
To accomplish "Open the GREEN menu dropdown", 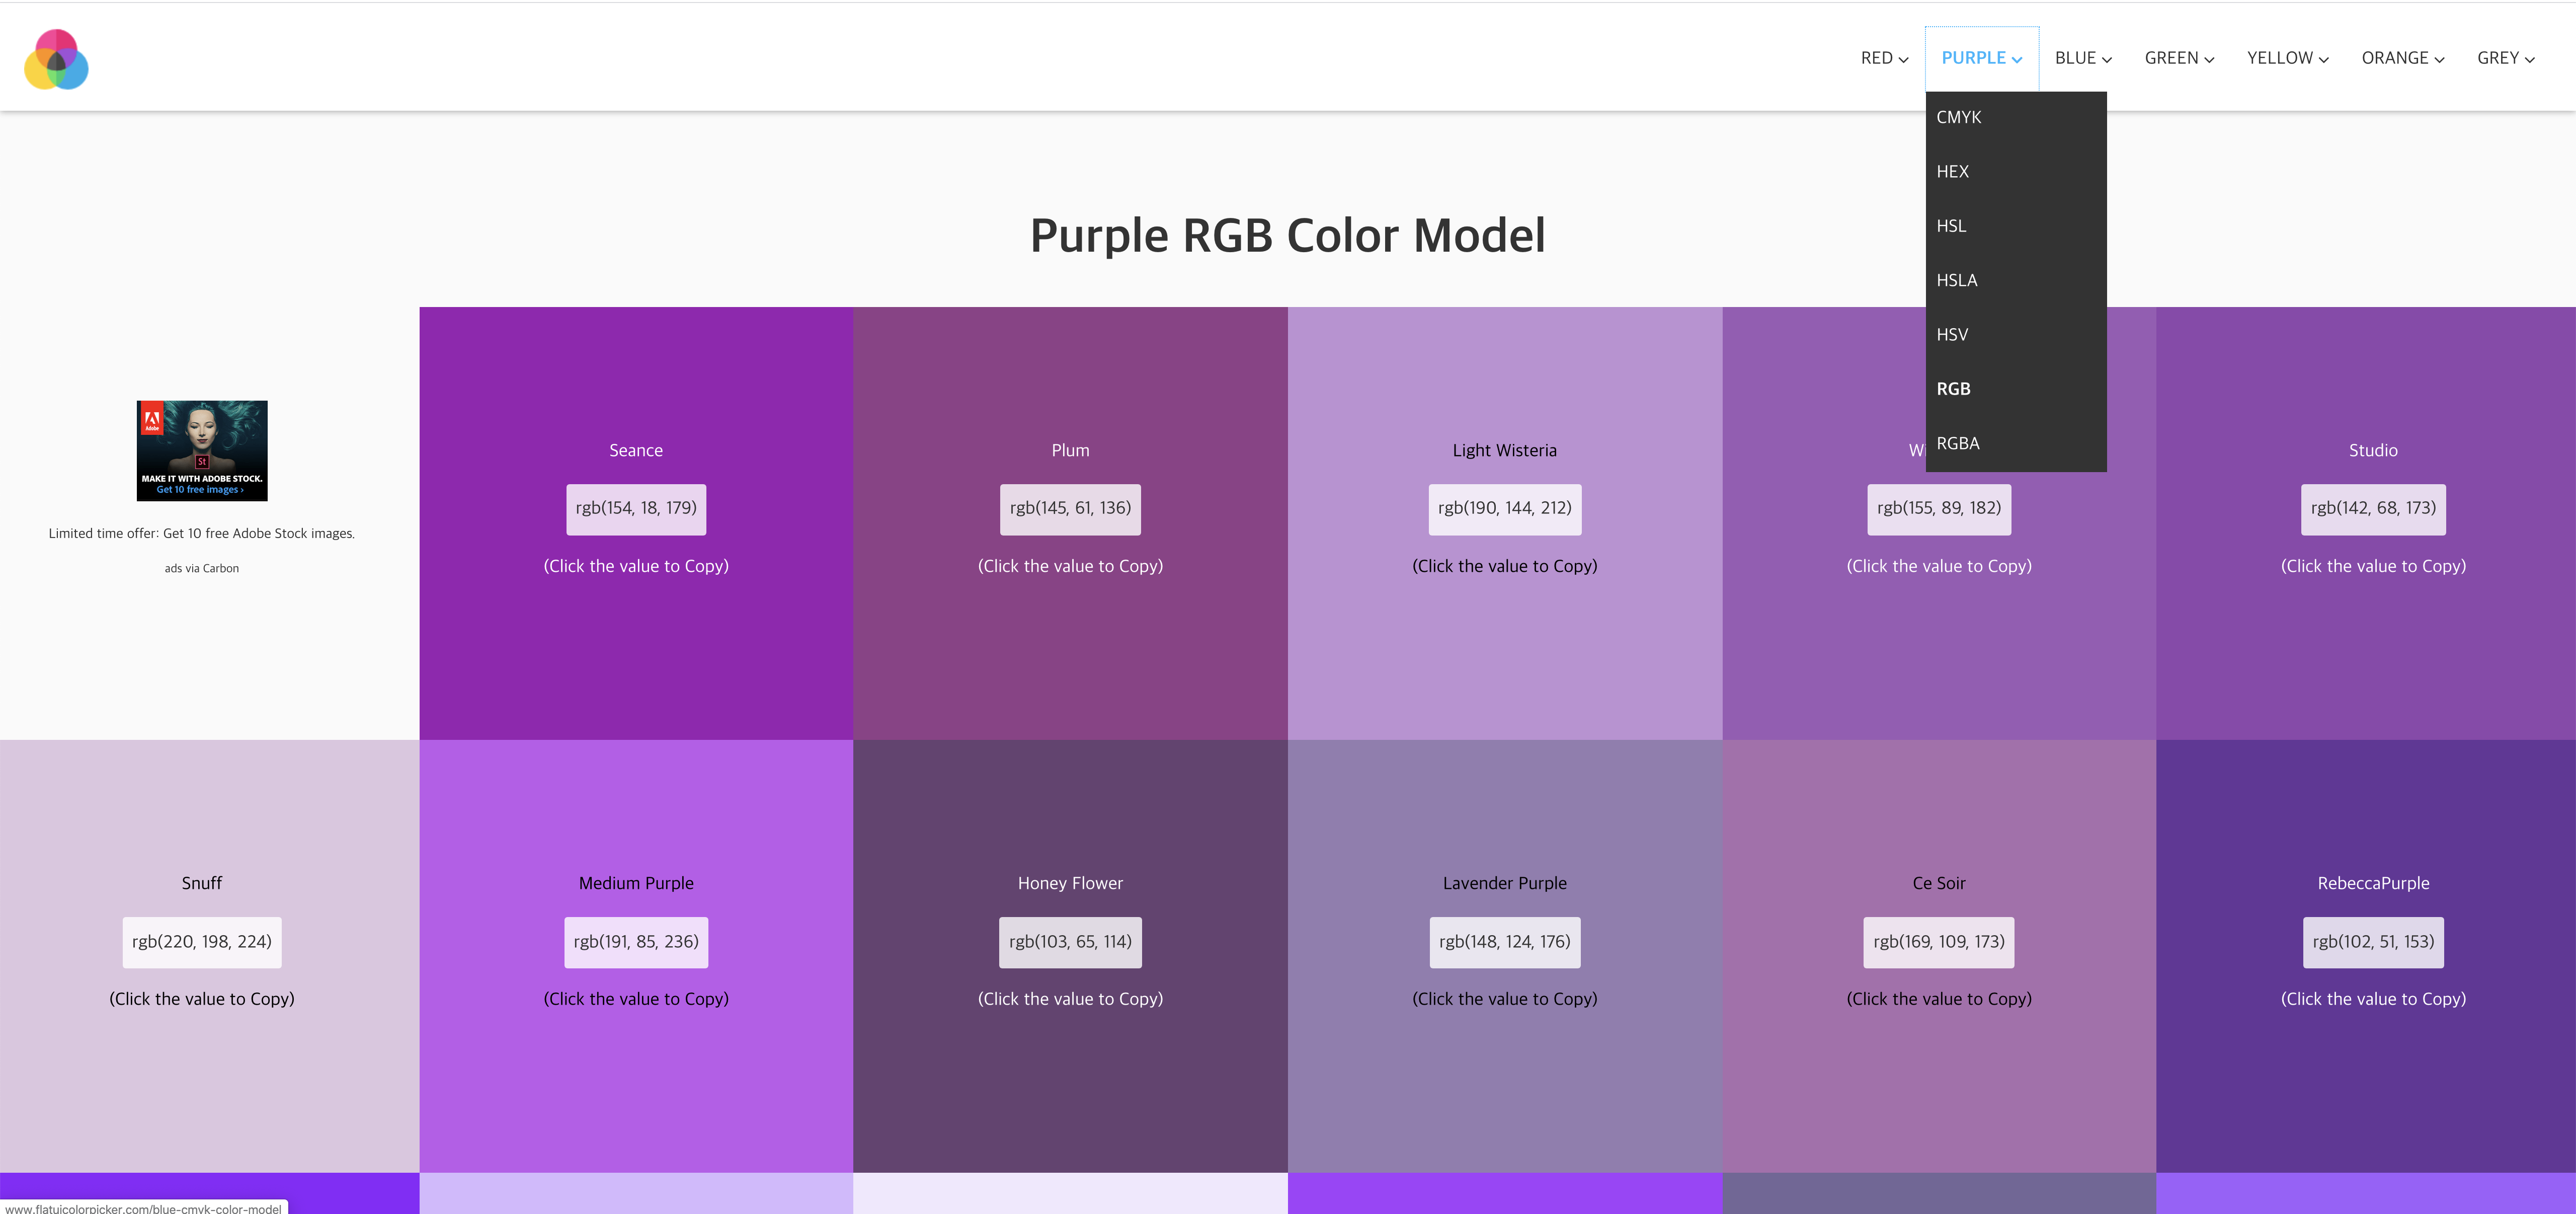I will 2179,58.
